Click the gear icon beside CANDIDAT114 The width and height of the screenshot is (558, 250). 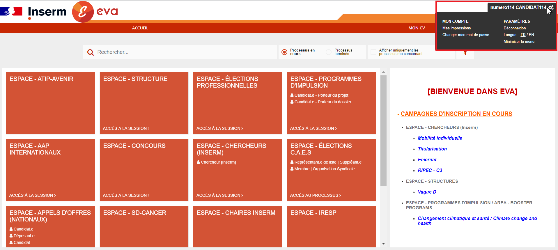point(551,7)
